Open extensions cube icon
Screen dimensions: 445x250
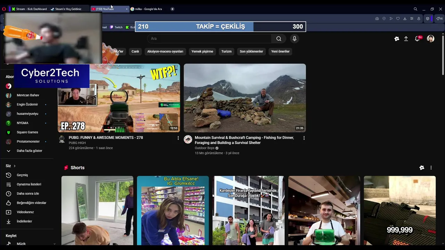(428, 18)
